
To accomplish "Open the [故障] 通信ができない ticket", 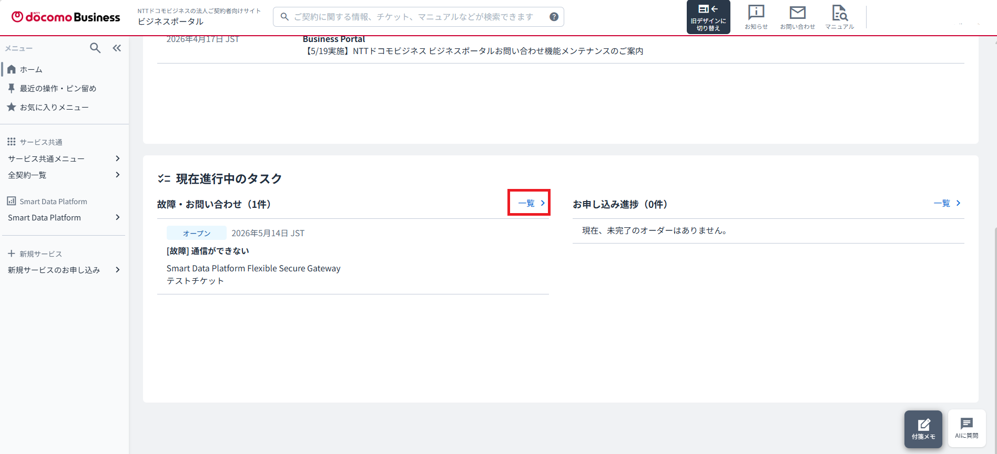I will (x=208, y=251).
